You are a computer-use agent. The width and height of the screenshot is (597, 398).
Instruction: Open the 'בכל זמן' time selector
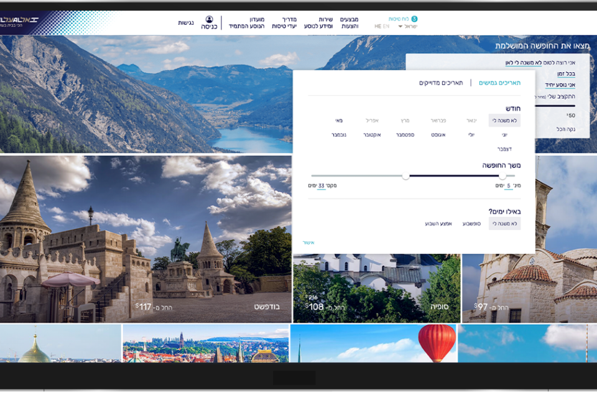pyautogui.click(x=566, y=74)
